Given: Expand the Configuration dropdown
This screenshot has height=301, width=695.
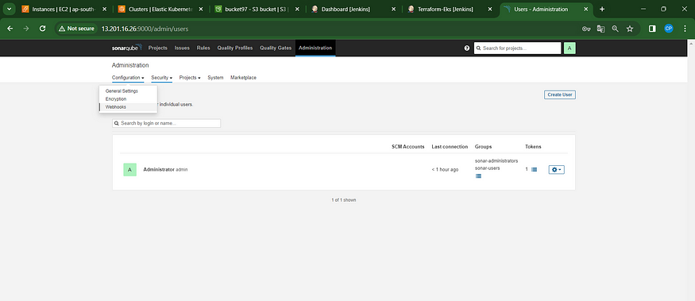Looking at the screenshot, I should click(x=128, y=78).
